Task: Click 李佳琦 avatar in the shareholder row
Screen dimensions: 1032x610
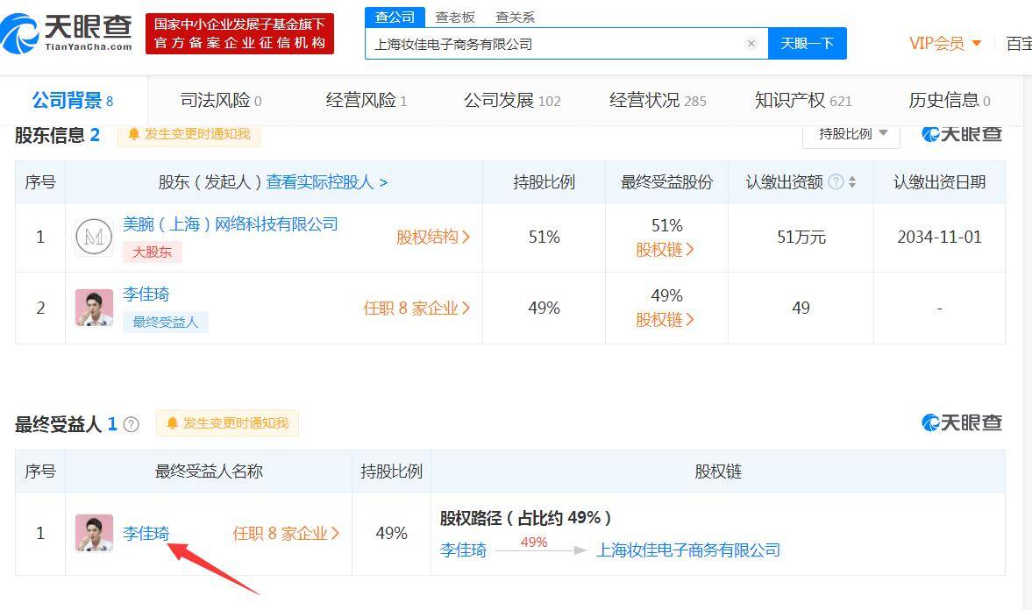Action: coord(94,308)
